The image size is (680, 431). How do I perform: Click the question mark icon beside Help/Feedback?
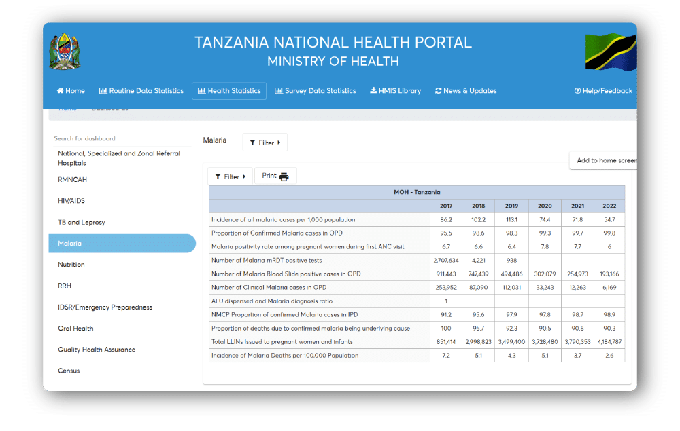pyautogui.click(x=577, y=90)
